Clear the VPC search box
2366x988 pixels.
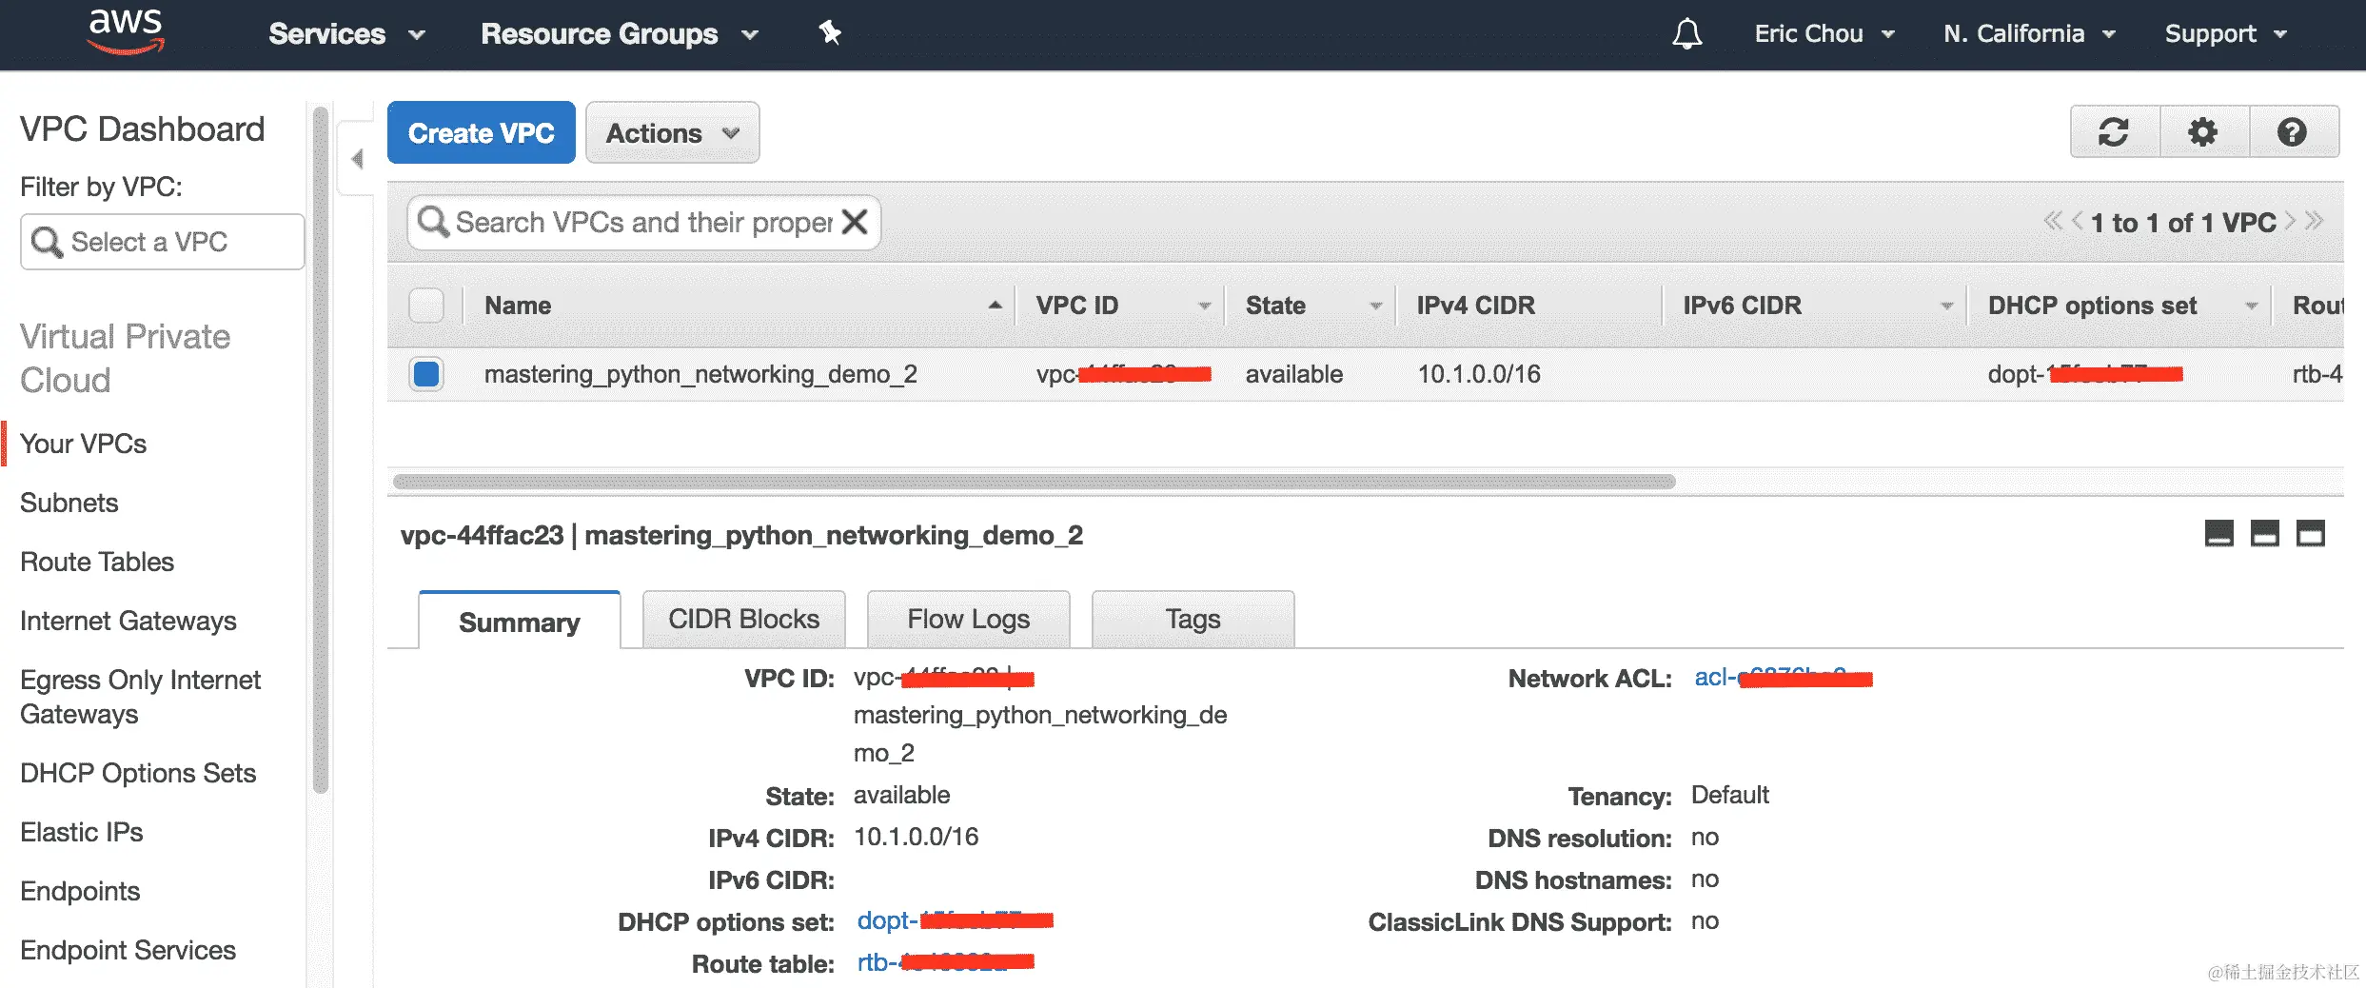pos(855,222)
